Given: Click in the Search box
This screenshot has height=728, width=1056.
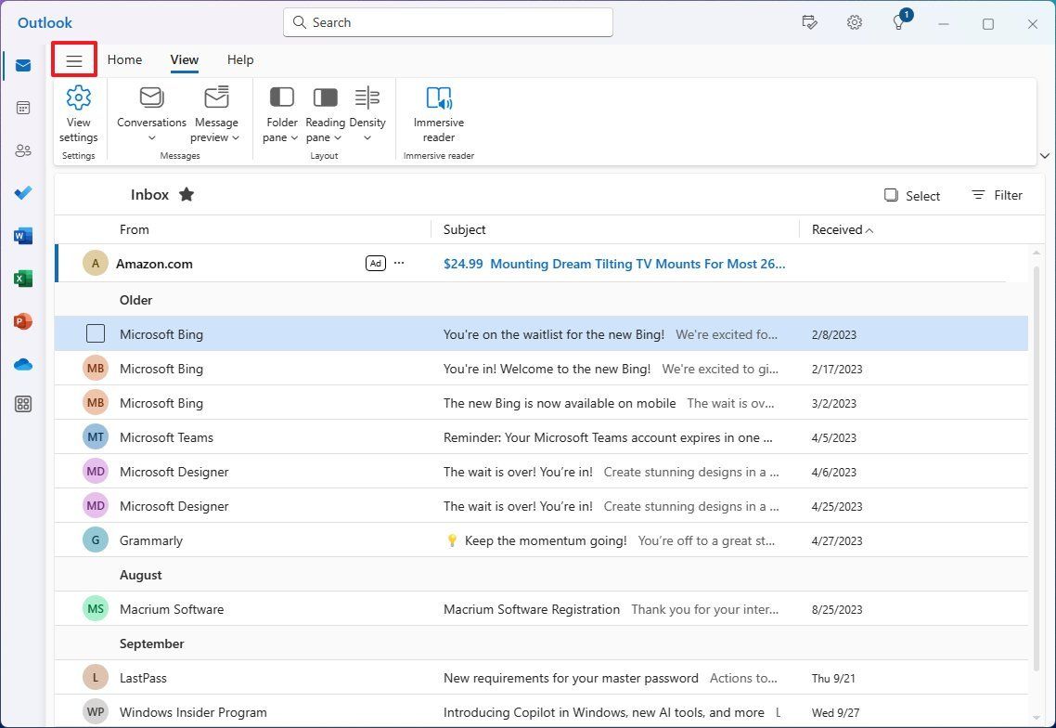Looking at the screenshot, I should (448, 22).
